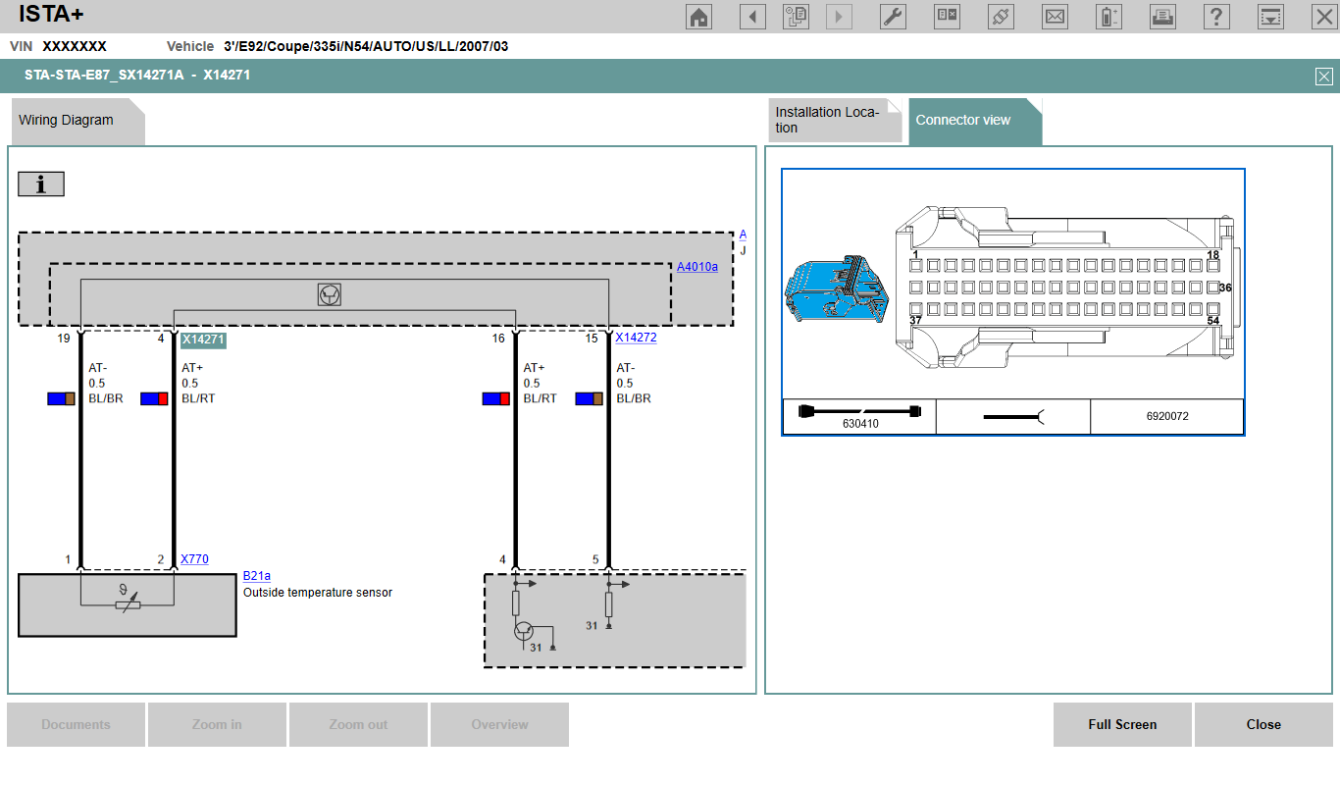1340x785 pixels.
Task: Select the Connector view tab
Action: tap(974, 121)
